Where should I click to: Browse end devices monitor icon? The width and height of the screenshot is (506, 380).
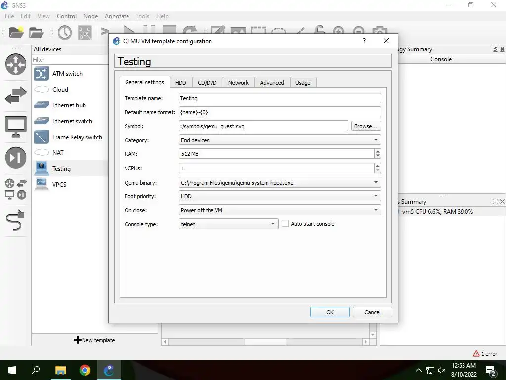point(15,126)
